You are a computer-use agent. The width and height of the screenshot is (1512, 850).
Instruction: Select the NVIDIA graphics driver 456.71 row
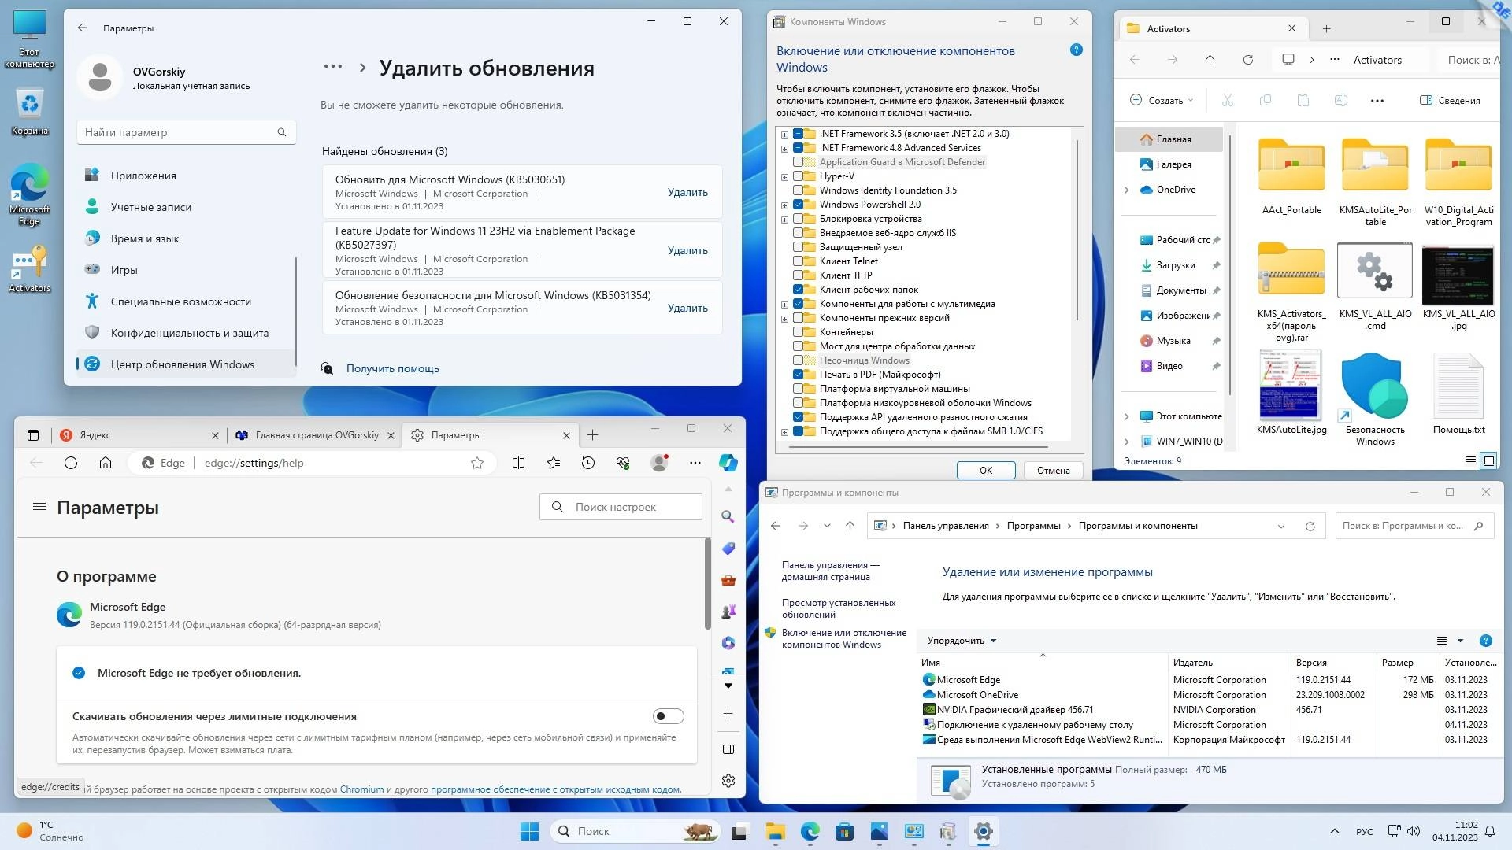click(1210, 710)
